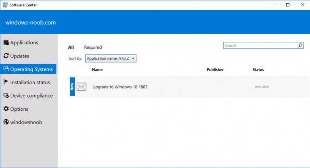Sort by the Status column header
This screenshot has height=168, width=310.
(x=258, y=70)
